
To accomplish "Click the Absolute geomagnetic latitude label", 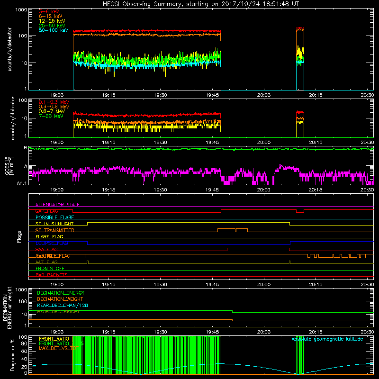I will (327, 339).
